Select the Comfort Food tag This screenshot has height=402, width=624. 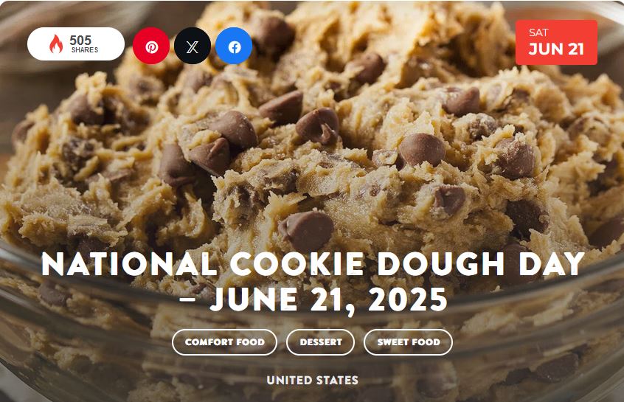coord(224,342)
